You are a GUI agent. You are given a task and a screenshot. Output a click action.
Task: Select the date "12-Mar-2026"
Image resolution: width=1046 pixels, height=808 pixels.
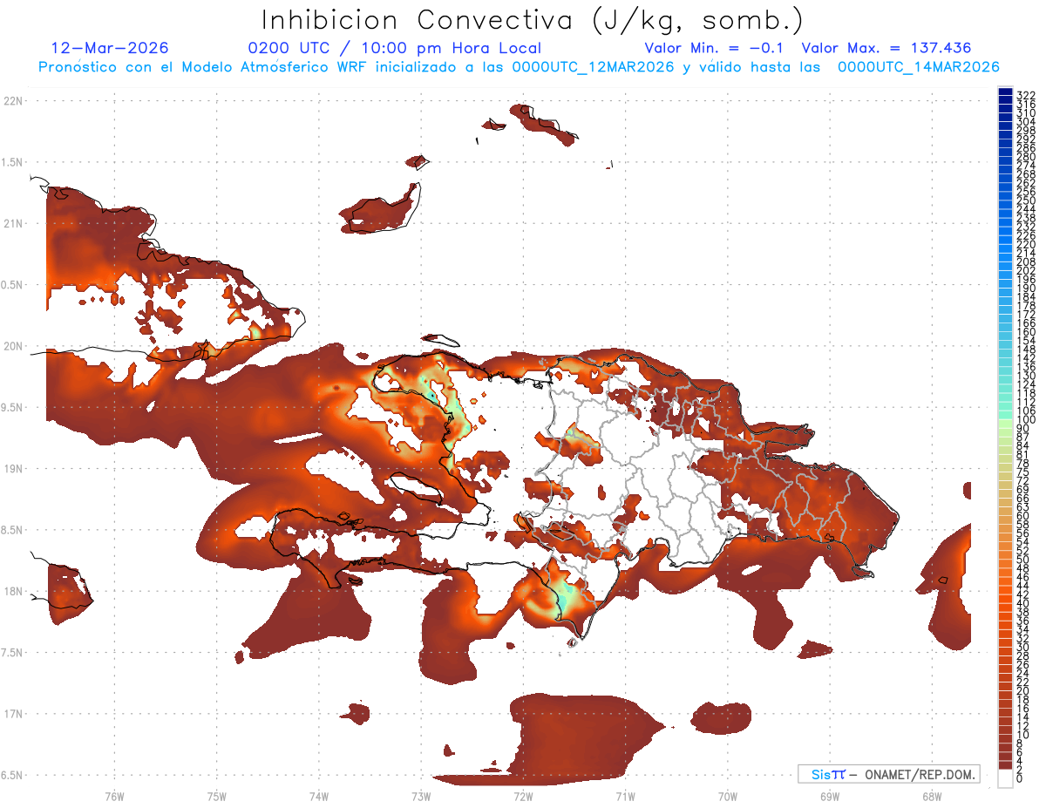pyautogui.click(x=110, y=48)
